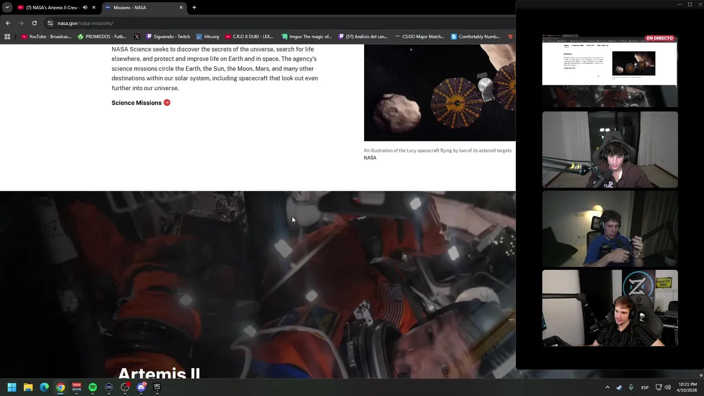Image resolution: width=704 pixels, height=396 pixels.
Task: Open the Windows Start menu
Action: (12, 387)
